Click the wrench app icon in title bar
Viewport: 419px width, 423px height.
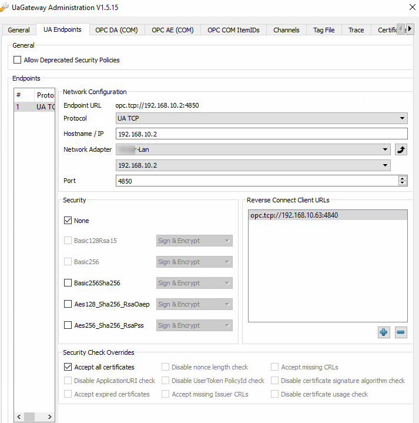pyautogui.click(x=4, y=7)
